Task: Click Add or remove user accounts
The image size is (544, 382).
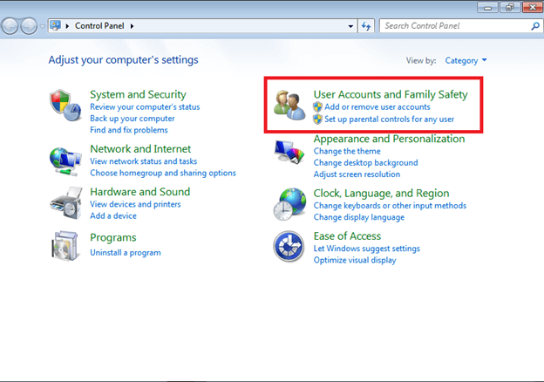Action: point(377,107)
